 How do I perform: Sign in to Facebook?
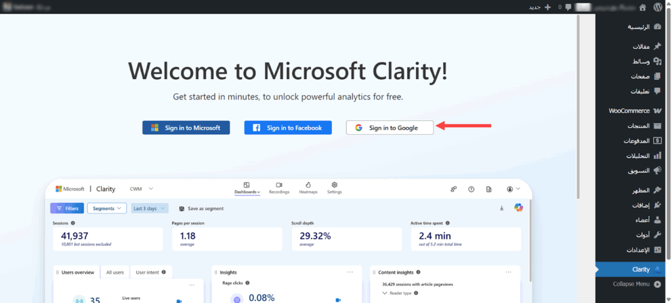click(x=287, y=128)
